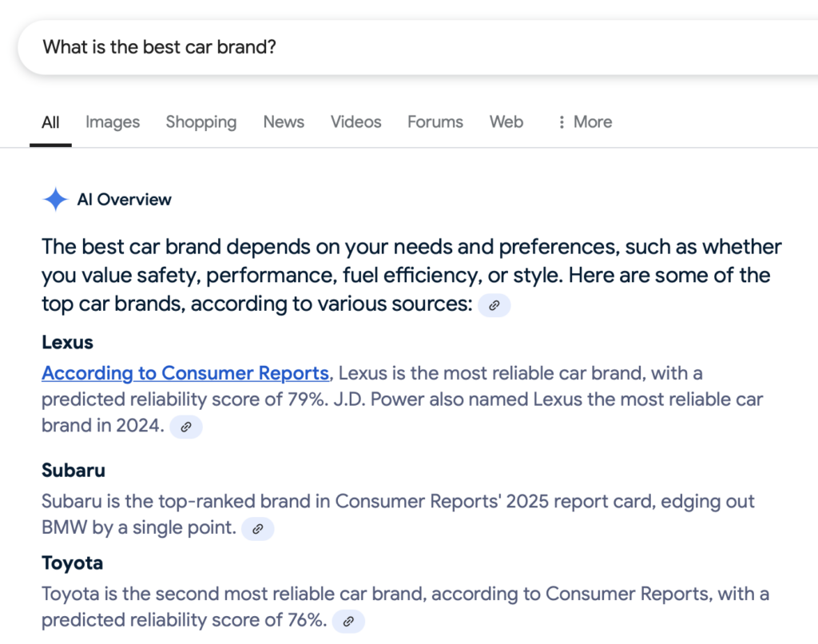Click the Subaru heading
This screenshot has width=818, height=644.
pyautogui.click(x=73, y=470)
